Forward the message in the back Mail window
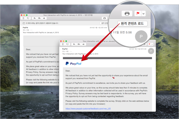This screenshot has width=179, height=119. [44, 18]
